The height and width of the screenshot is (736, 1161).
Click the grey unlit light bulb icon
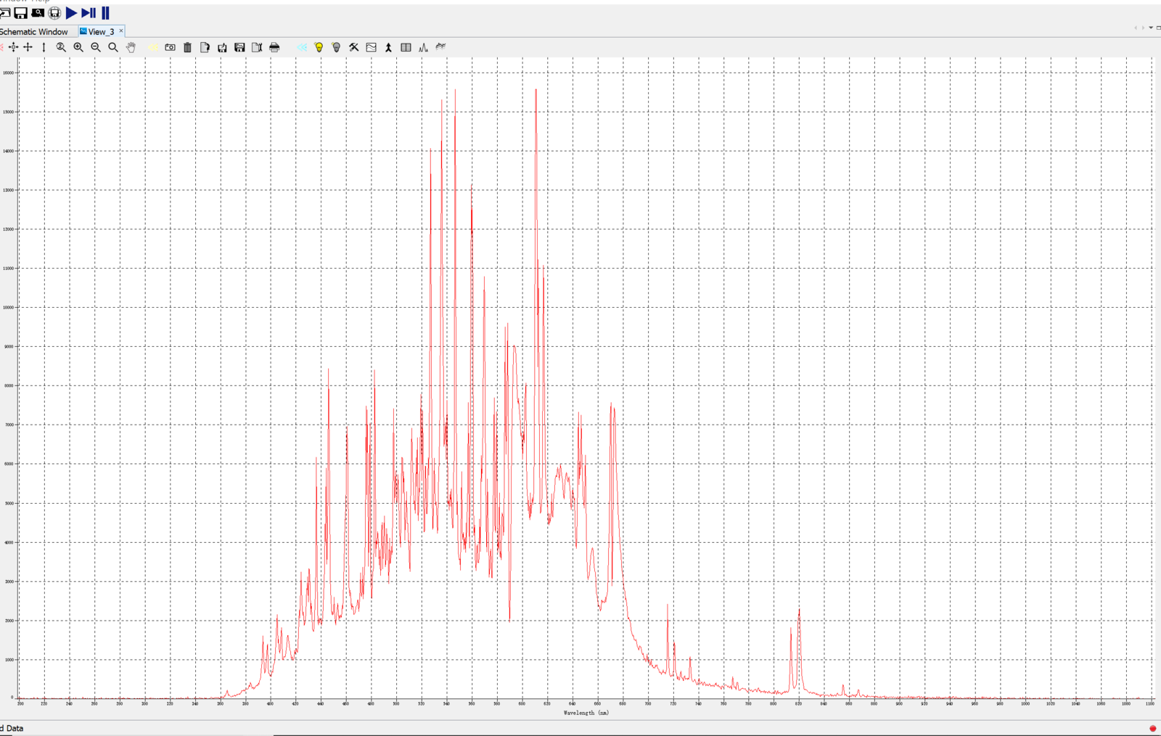pyautogui.click(x=336, y=47)
